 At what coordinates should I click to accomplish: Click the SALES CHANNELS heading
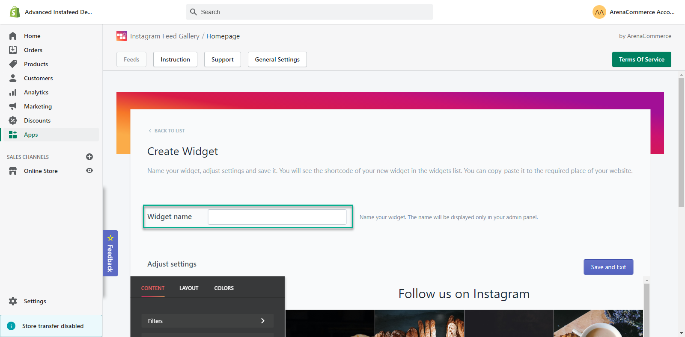click(x=28, y=157)
